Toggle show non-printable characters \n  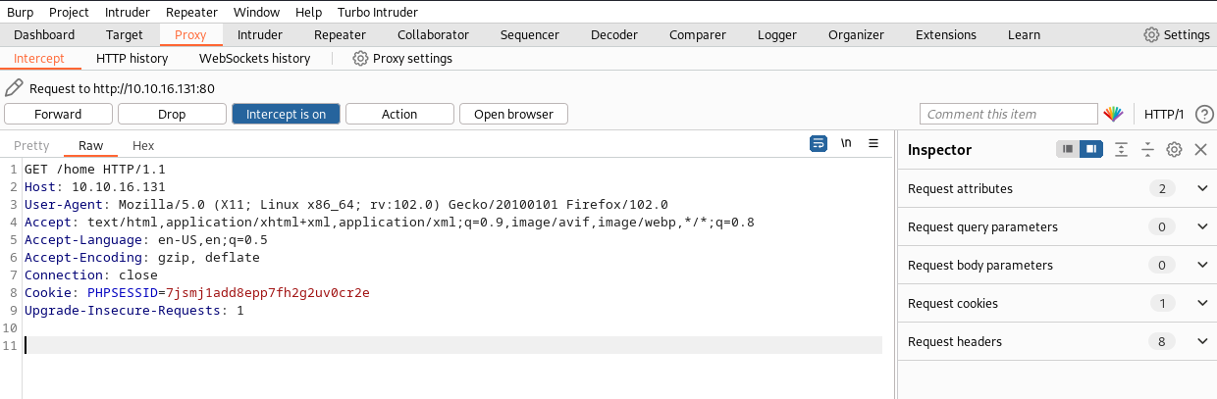846,144
